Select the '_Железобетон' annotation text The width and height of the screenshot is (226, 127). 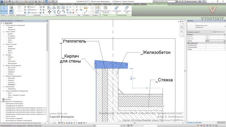click(x=155, y=53)
